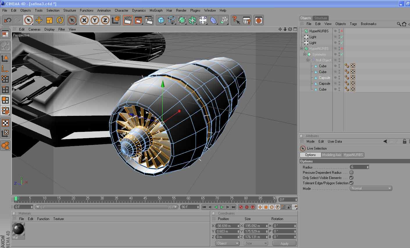Render to Picture Viewer icon
Screen dimensions: 410x248
click(138, 20)
